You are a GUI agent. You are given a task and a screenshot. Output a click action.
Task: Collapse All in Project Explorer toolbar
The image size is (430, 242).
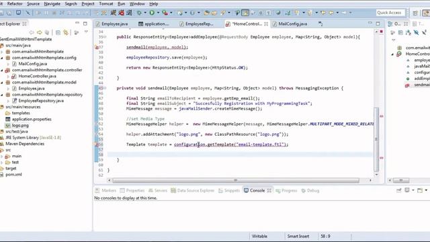pyautogui.click(x=58, y=33)
